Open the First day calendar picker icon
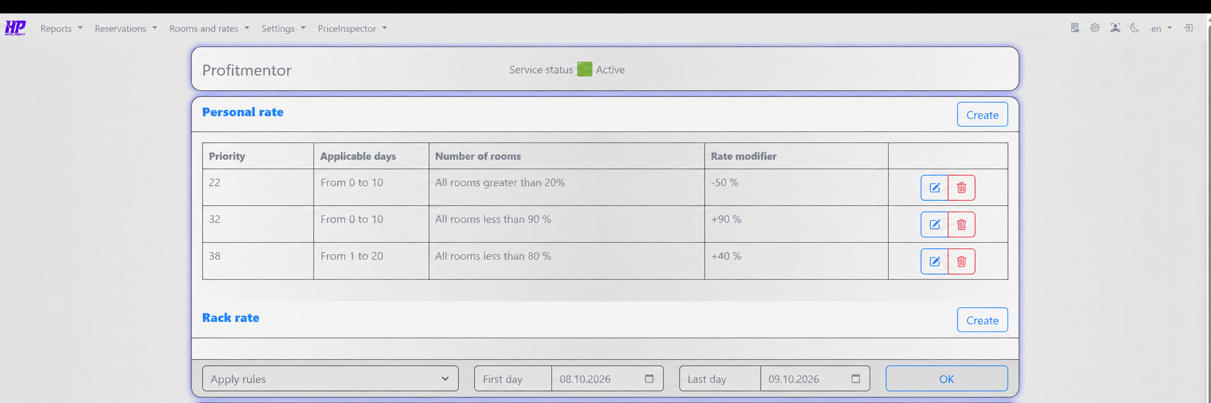 click(x=649, y=379)
